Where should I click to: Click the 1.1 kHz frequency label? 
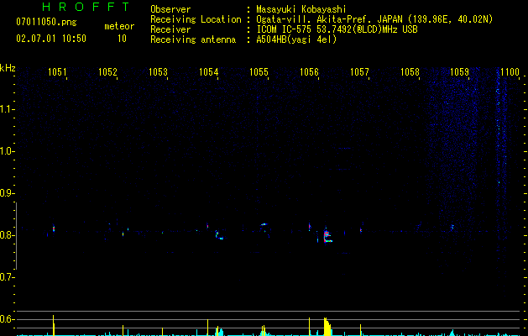tap(7, 109)
